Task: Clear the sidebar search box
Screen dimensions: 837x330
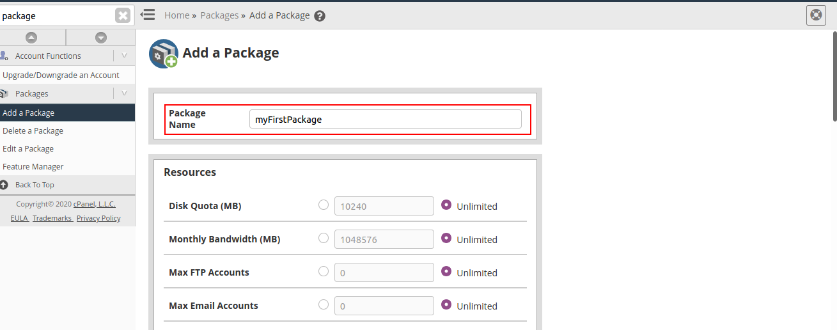Action: pyautogui.click(x=123, y=15)
